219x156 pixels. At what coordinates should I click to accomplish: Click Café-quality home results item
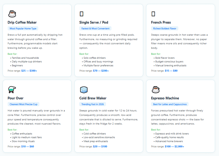pos(169,137)
